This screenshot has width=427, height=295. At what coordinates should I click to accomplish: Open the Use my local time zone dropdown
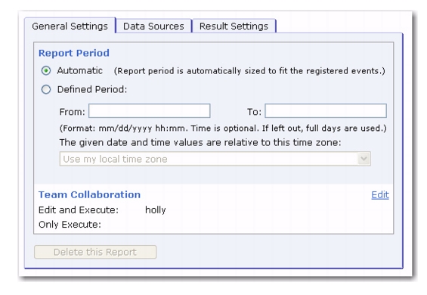coord(215,159)
